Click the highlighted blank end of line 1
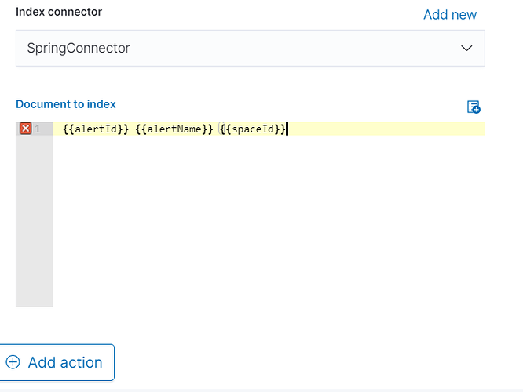Screen dimensions: 523x392 click(385, 129)
